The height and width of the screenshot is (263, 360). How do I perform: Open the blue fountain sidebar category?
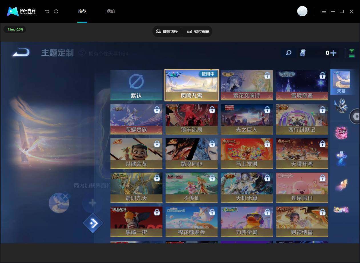click(341, 158)
